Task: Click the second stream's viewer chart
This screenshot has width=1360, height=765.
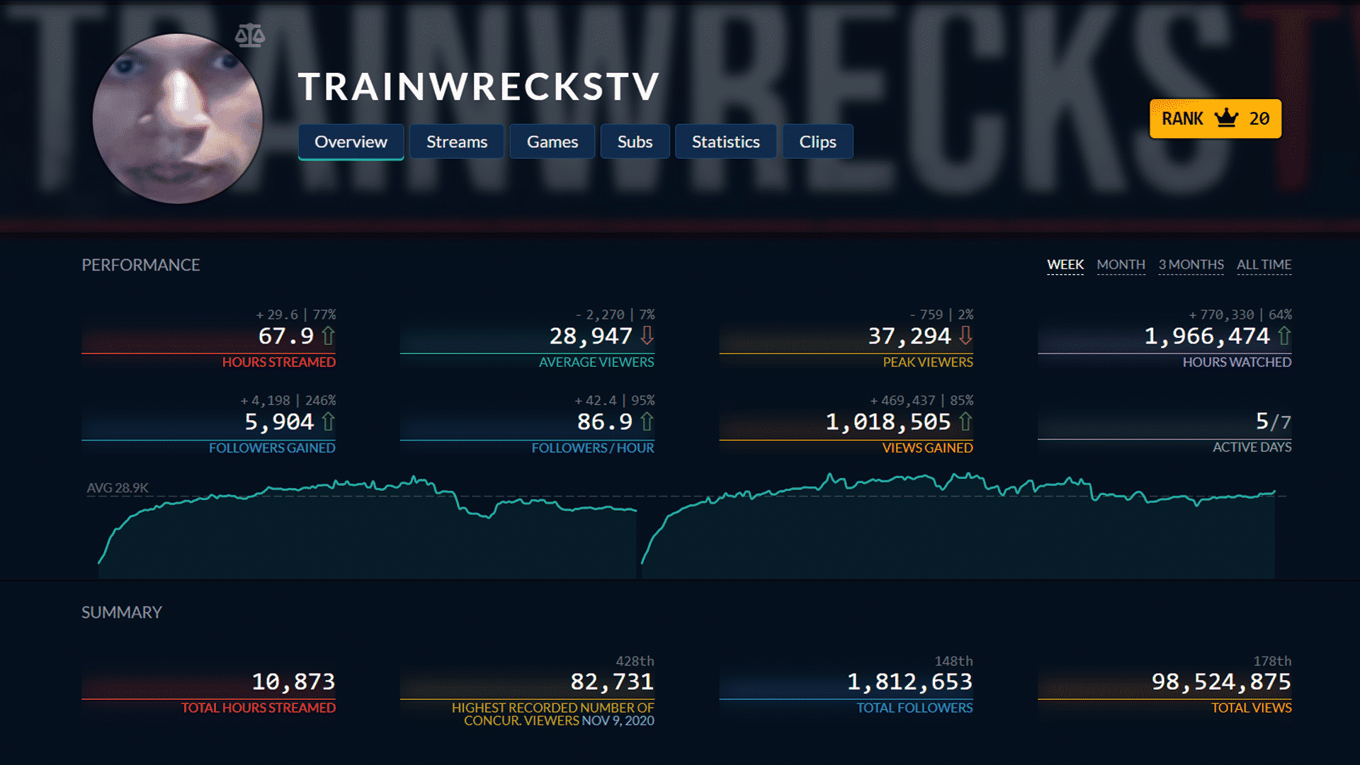Action: point(958,526)
